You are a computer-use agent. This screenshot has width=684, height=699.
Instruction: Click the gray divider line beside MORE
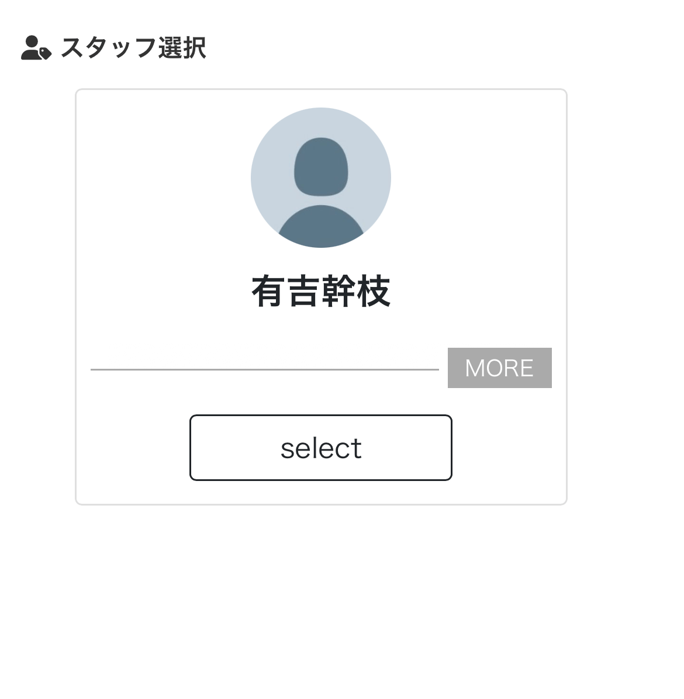[x=264, y=369]
